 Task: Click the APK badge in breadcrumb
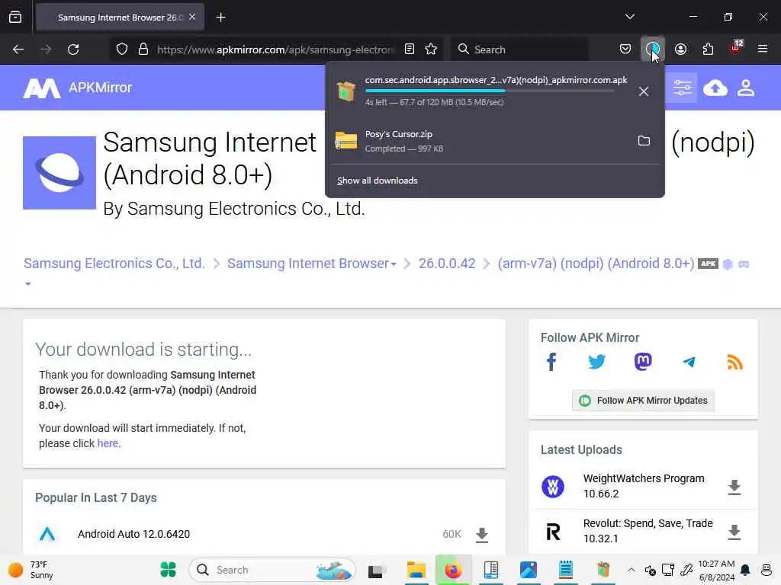(x=708, y=264)
